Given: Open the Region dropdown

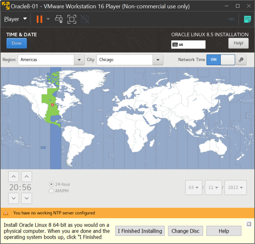Looking at the screenshot, I should pos(79,60).
